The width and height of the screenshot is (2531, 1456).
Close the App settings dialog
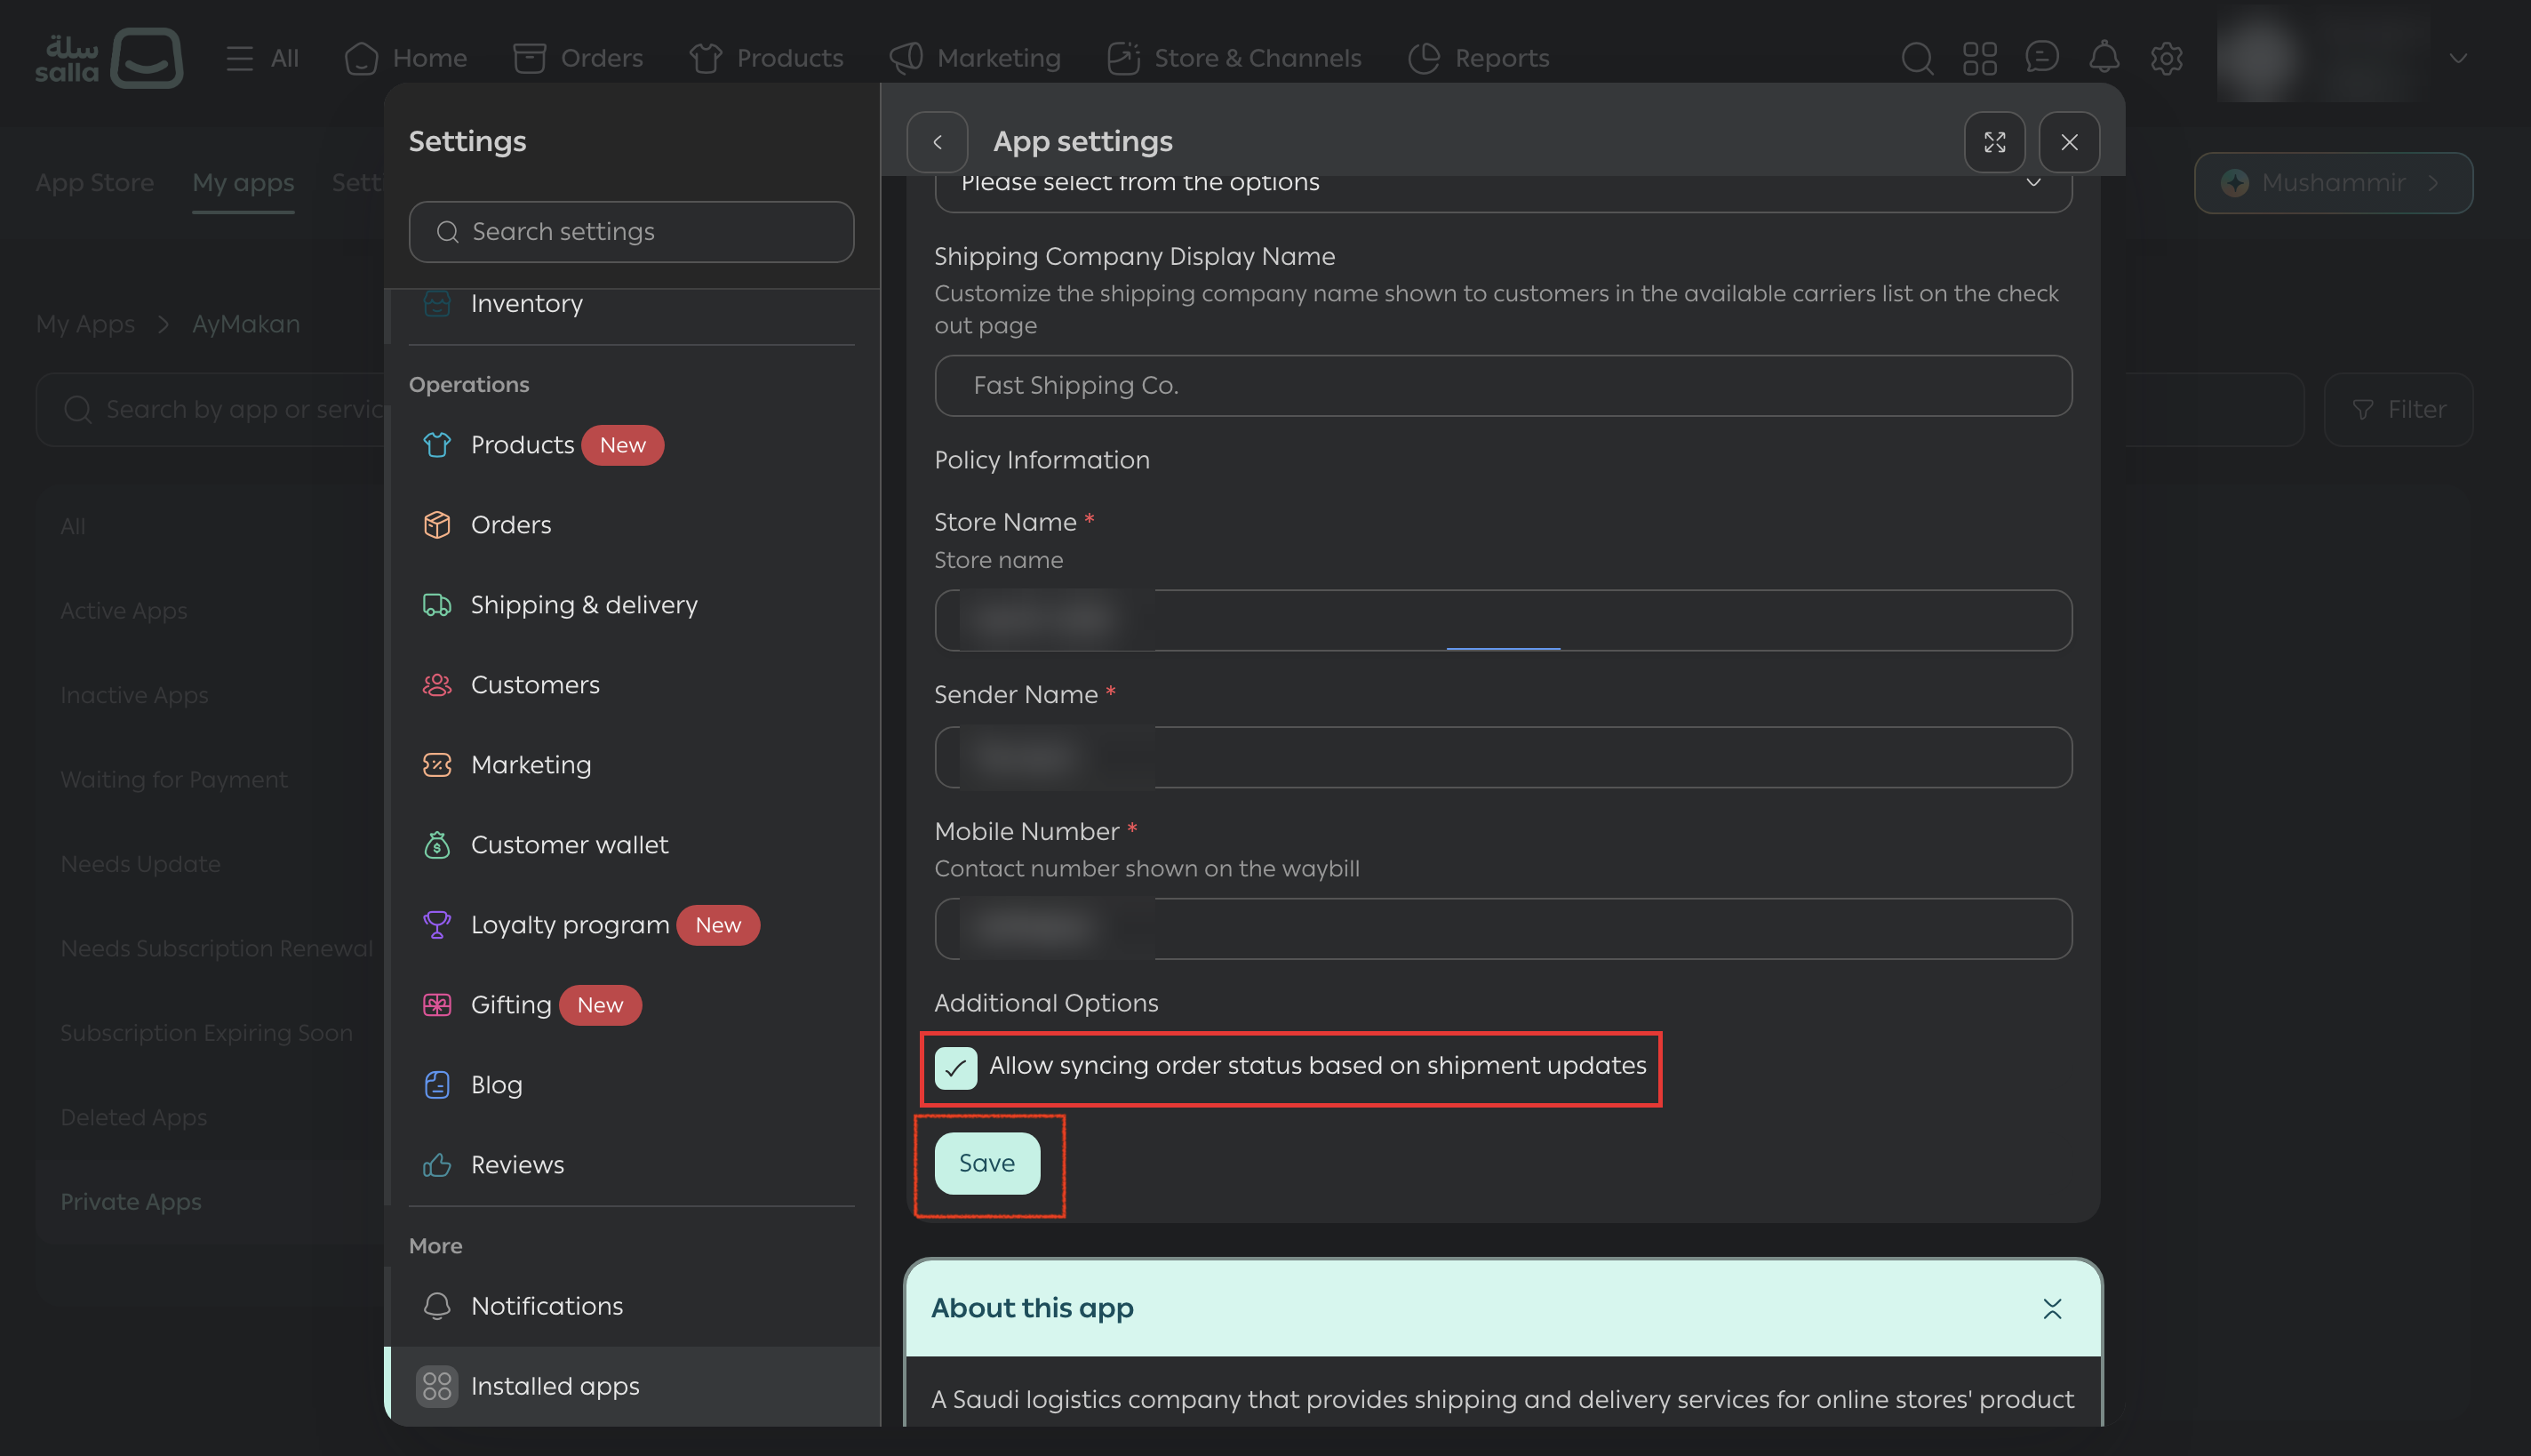[2069, 142]
